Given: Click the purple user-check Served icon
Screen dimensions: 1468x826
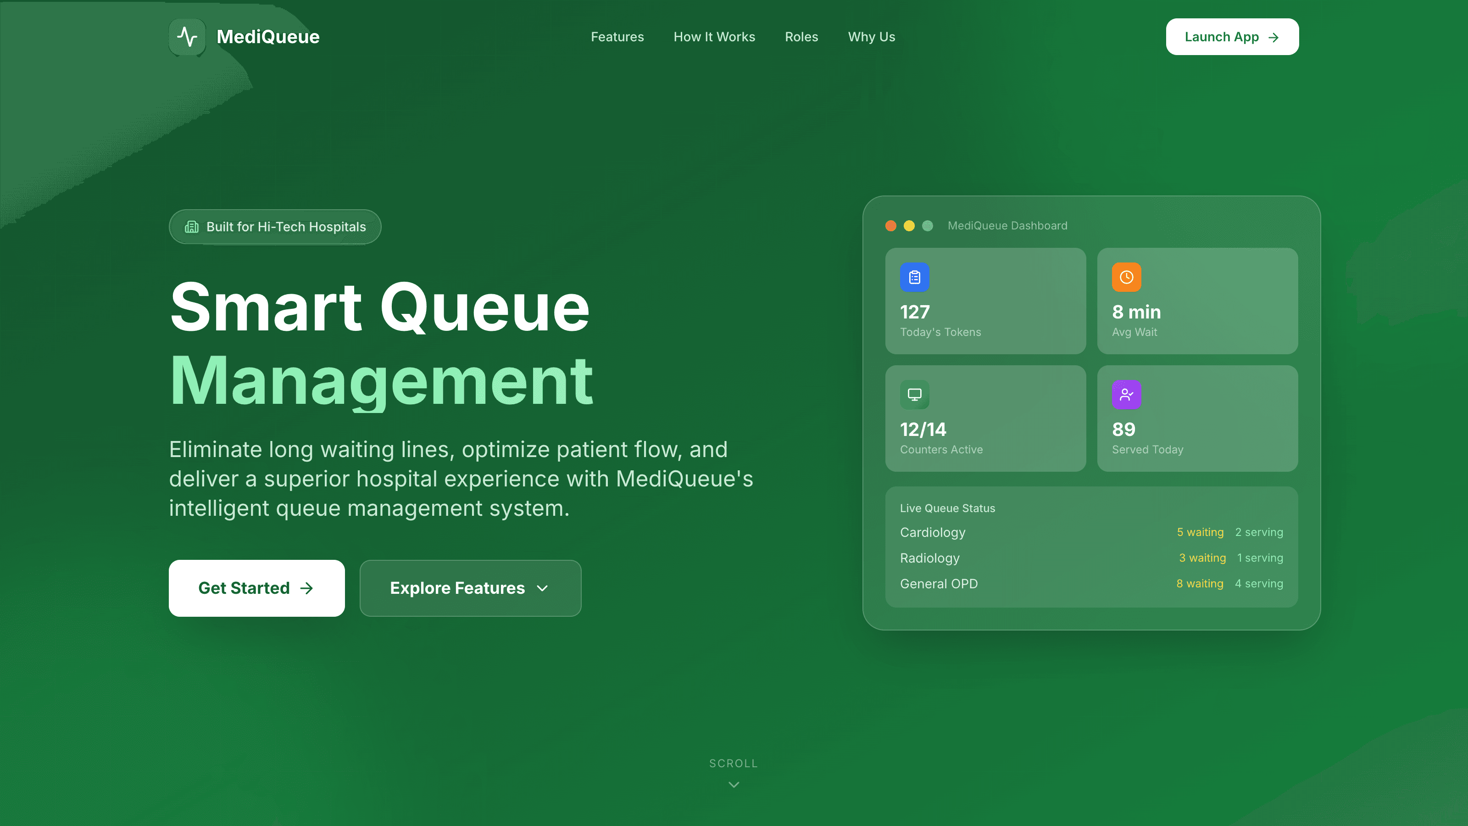Looking at the screenshot, I should coord(1126,395).
